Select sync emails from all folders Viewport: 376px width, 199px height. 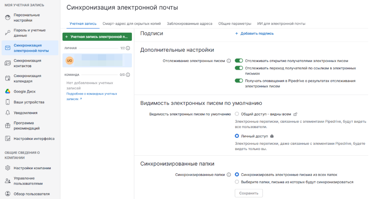(237, 175)
